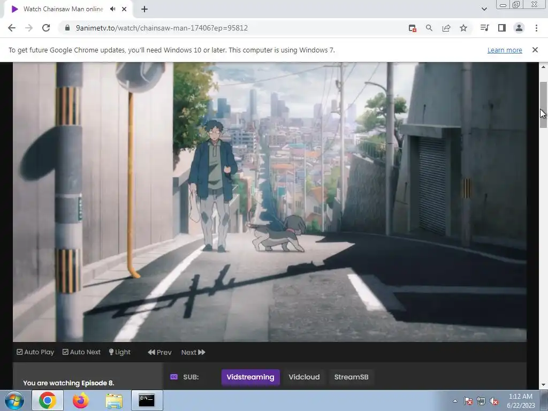Click the video player to pause playback
Image resolution: width=548 pixels, height=411 pixels.
pyautogui.click(x=270, y=202)
